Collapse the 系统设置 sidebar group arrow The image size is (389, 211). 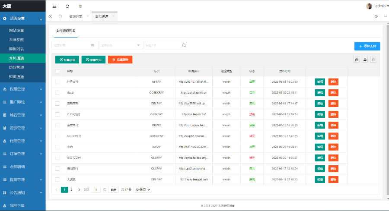[x=41, y=19]
